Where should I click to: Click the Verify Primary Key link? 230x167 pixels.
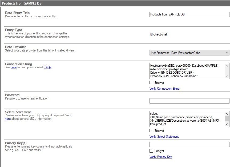click(160, 157)
